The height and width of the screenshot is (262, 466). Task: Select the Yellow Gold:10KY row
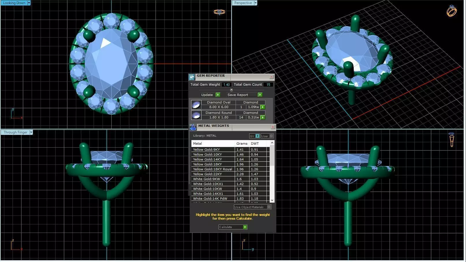click(x=230, y=154)
